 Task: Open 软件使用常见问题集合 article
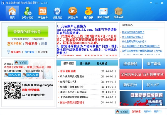72,77
